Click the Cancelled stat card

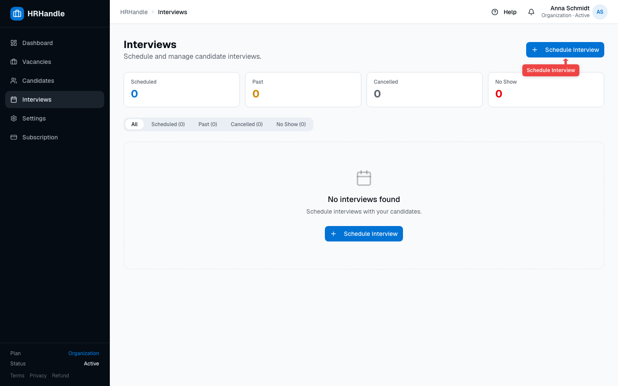[424, 90]
